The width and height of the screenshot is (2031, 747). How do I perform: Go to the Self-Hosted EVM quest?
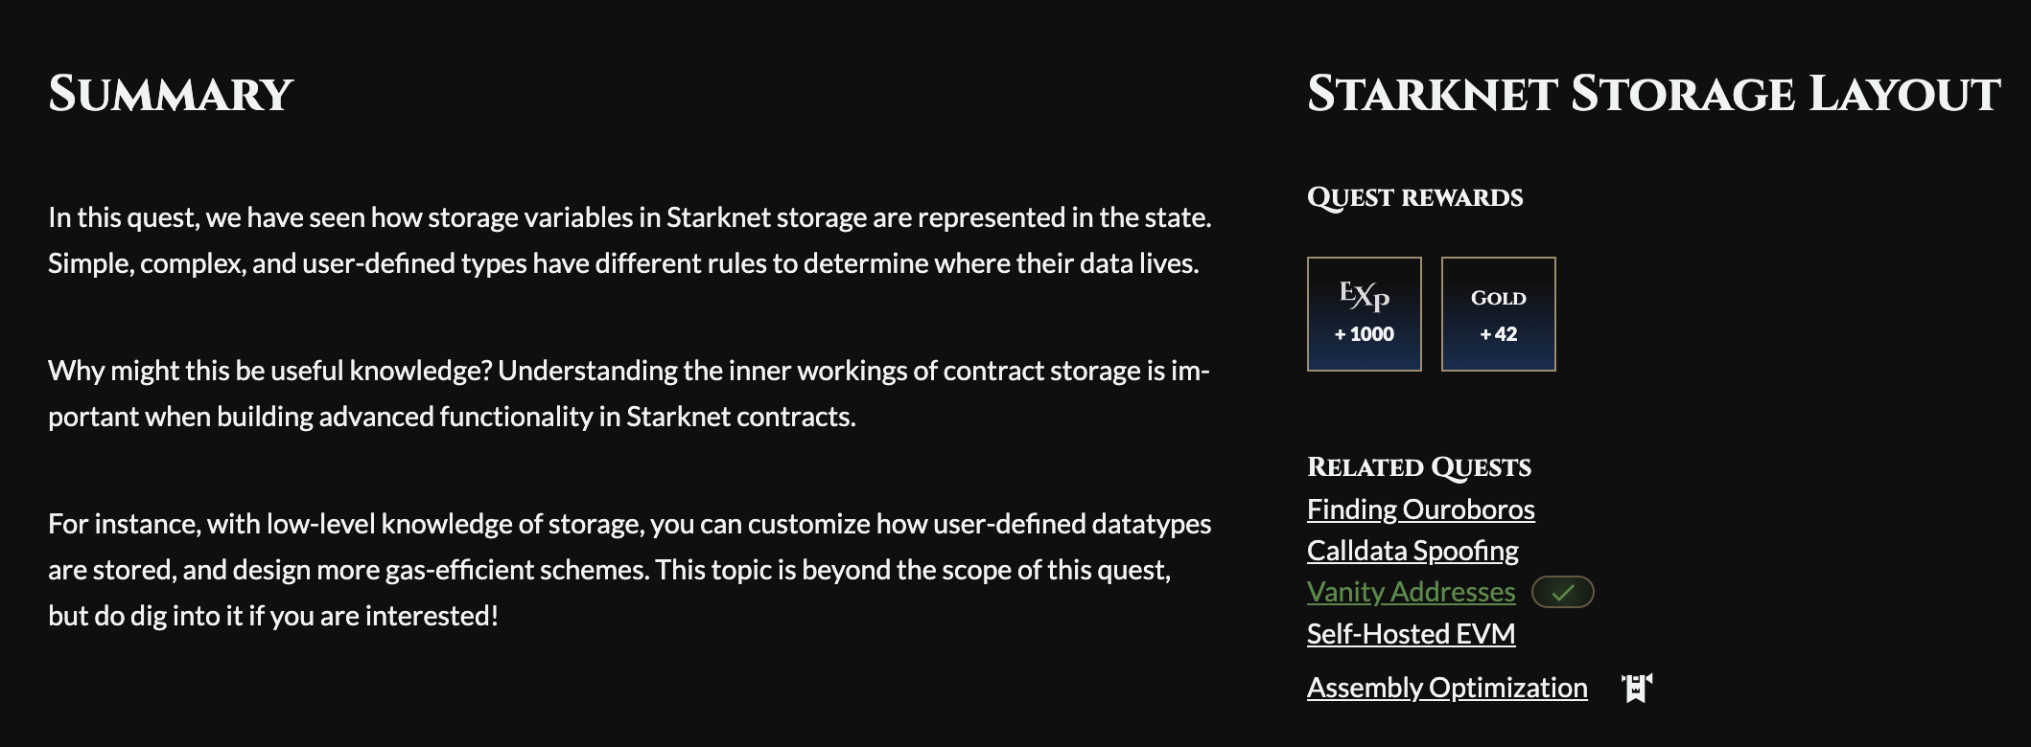(1412, 634)
